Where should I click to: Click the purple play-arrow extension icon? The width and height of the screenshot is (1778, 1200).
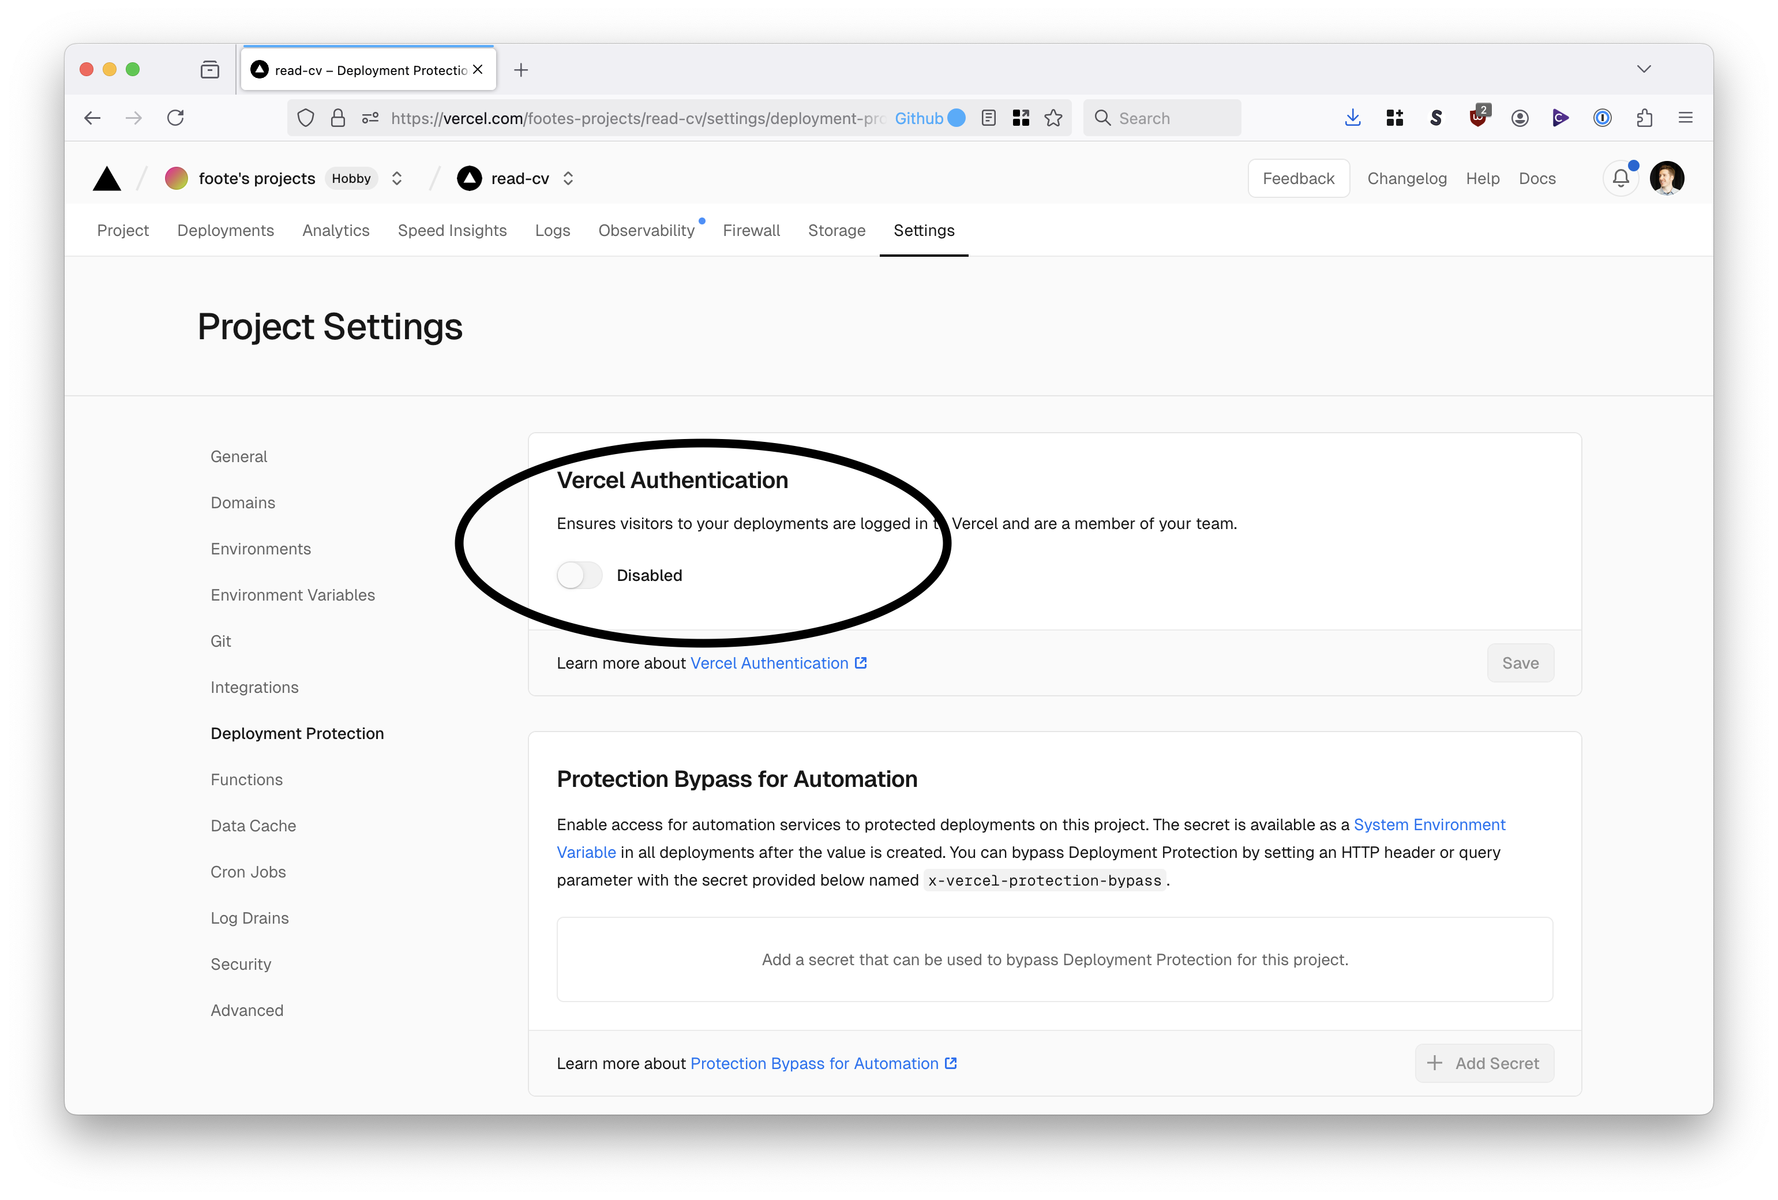(1561, 118)
